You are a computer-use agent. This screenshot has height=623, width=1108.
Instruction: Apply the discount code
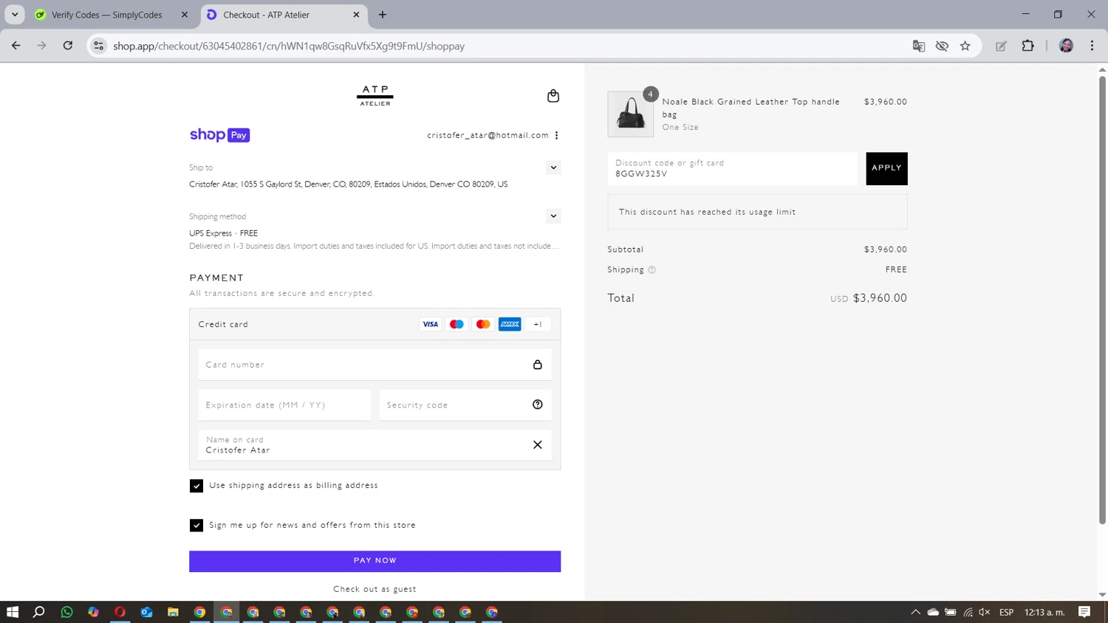pyautogui.click(x=886, y=168)
